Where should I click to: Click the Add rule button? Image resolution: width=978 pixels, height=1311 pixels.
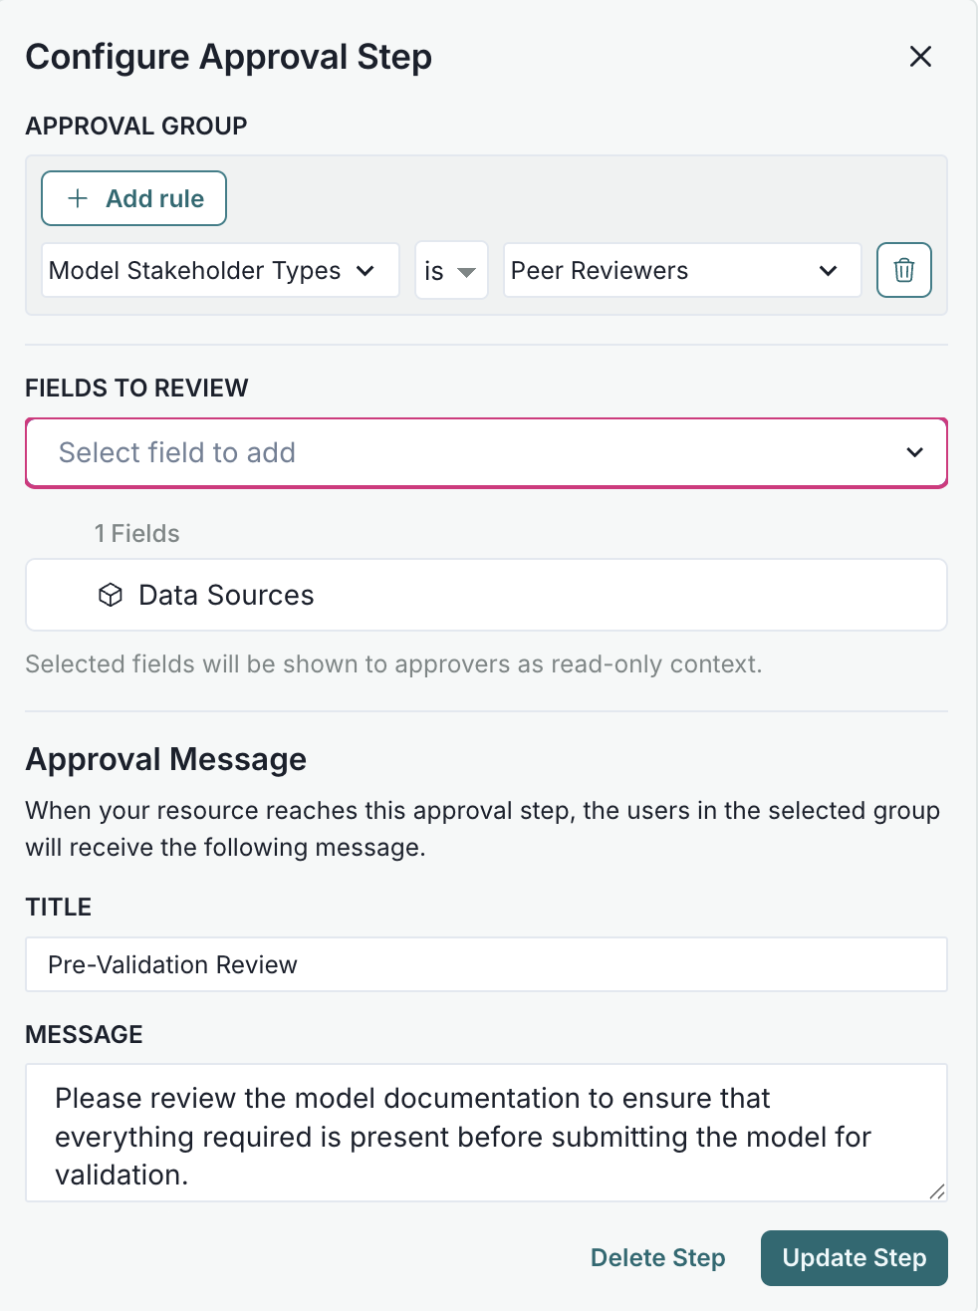[x=133, y=198]
